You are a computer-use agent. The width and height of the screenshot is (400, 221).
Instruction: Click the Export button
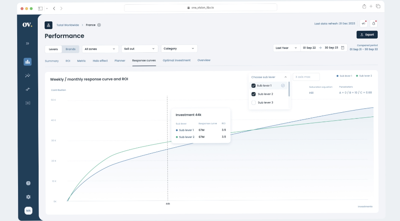point(367,35)
